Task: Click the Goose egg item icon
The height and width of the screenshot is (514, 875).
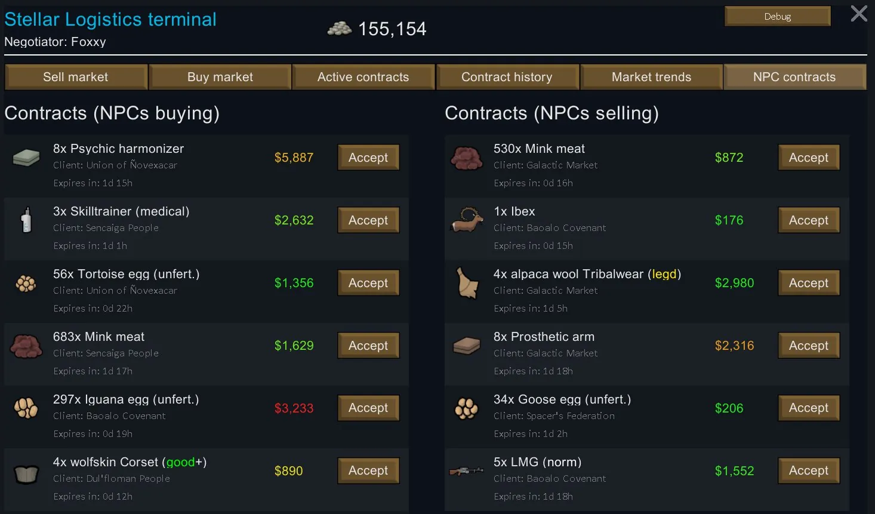Action: (466, 408)
